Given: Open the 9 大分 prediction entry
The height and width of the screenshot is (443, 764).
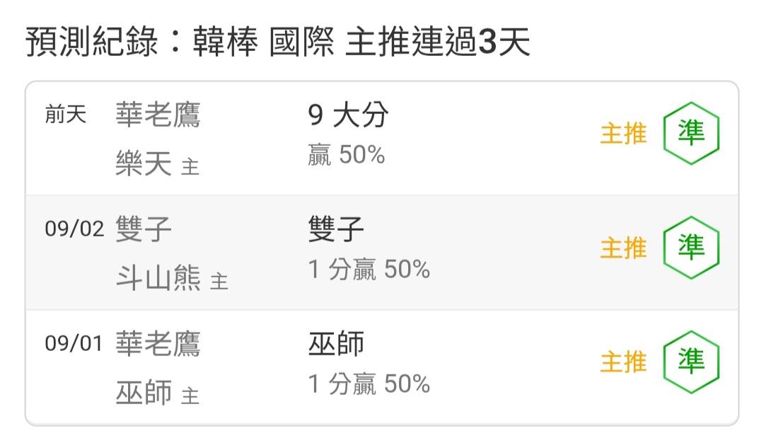Looking at the screenshot, I should 348,115.
